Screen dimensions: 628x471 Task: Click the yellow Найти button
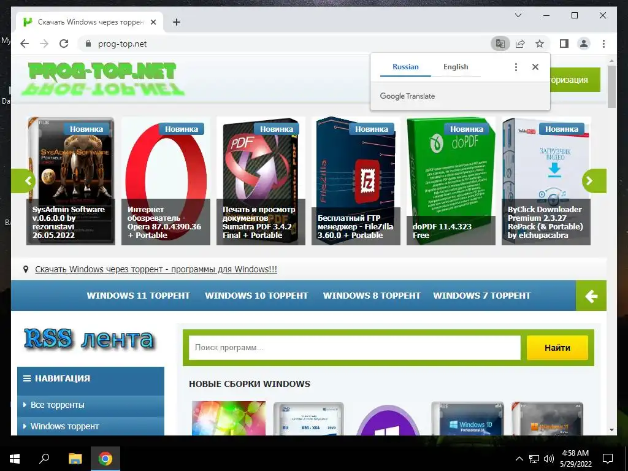pos(557,348)
